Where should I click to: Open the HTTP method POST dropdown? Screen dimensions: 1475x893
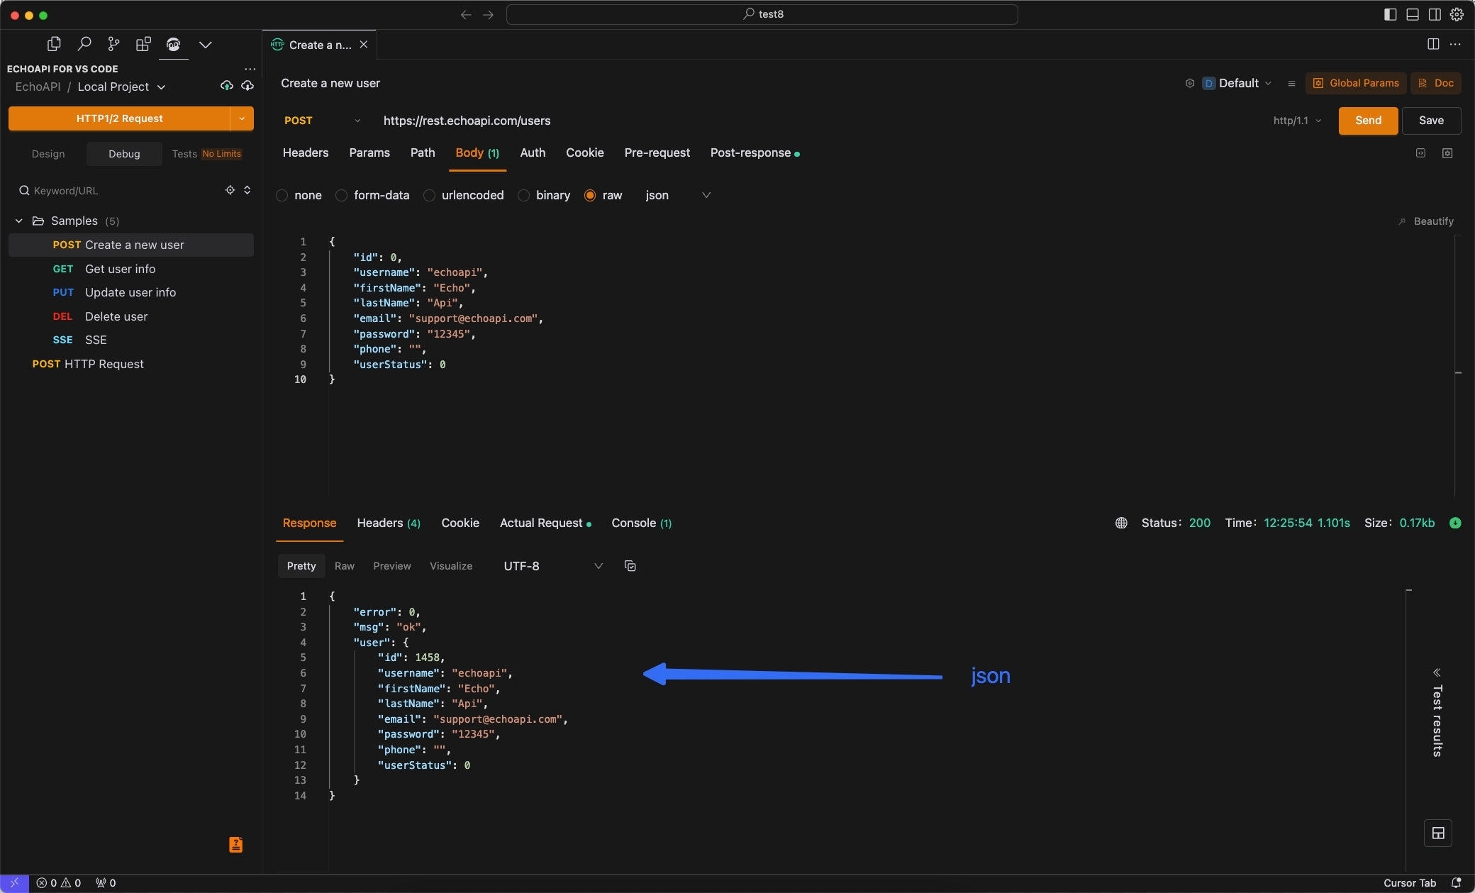coord(321,120)
